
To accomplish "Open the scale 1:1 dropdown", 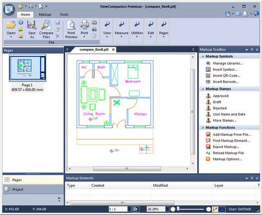I will [x=130, y=209].
